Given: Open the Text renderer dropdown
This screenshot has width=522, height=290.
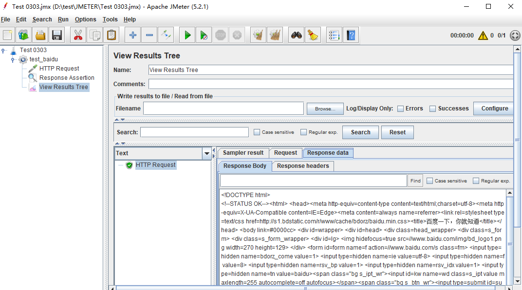Looking at the screenshot, I should (207, 153).
